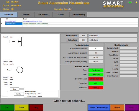Click the Hek Gesloten status indicator
The width and height of the screenshot is (139, 111).
(96, 74)
